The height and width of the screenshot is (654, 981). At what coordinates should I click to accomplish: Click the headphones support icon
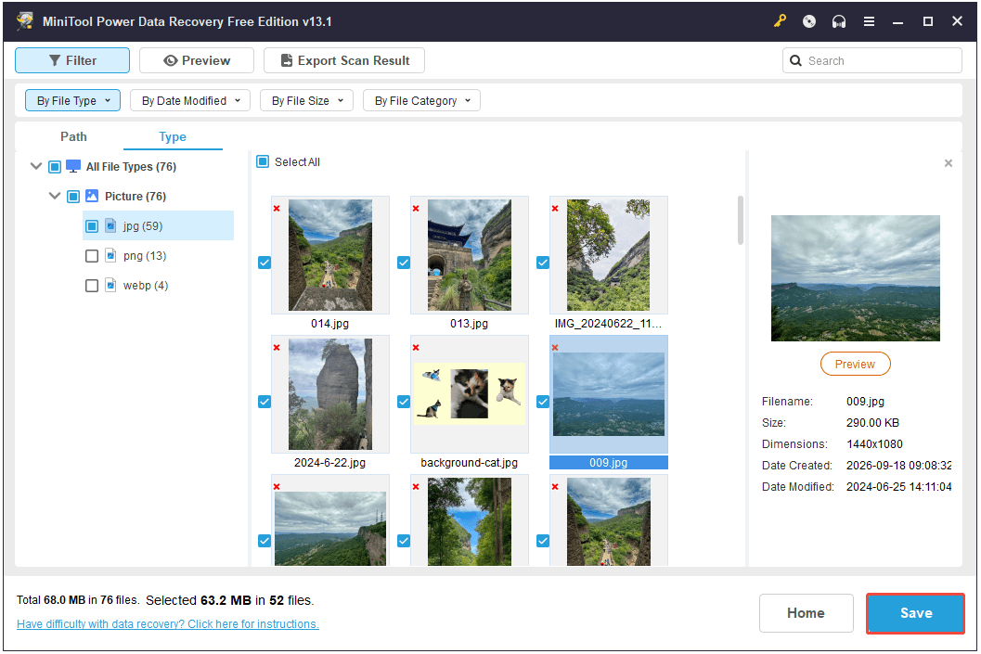[x=839, y=21]
